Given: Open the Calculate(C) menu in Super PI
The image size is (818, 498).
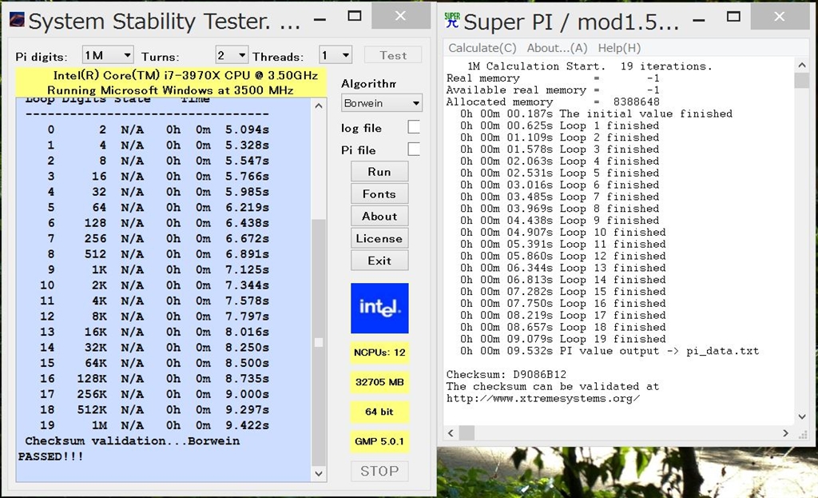Looking at the screenshot, I should (x=482, y=48).
